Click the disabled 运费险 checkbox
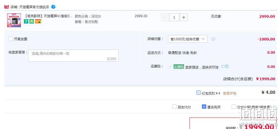Screen dimensions: 280x129 point(170,67)
